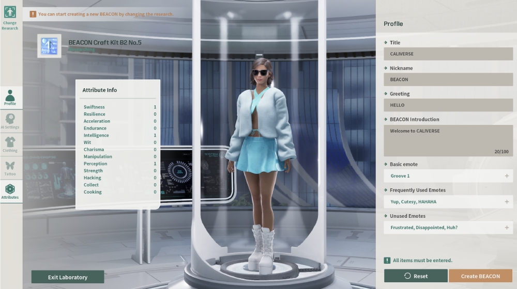This screenshot has height=289, width=517.
Task: Click the Exit Laboratory button
Action: [68, 277]
